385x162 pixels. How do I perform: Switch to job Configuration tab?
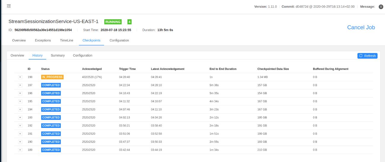click(x=119, y=40)
